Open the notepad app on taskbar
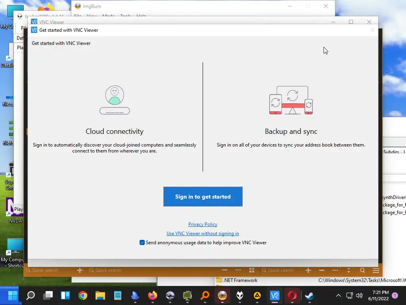The image size is (406, 305). tap(117, 295)
